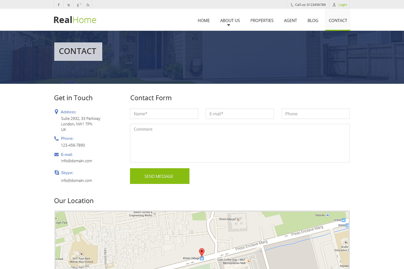Click the Satpula bus stop map icon
Image resolution: width=404 pixels, height=269 pixels.
[x=328, y=215]
